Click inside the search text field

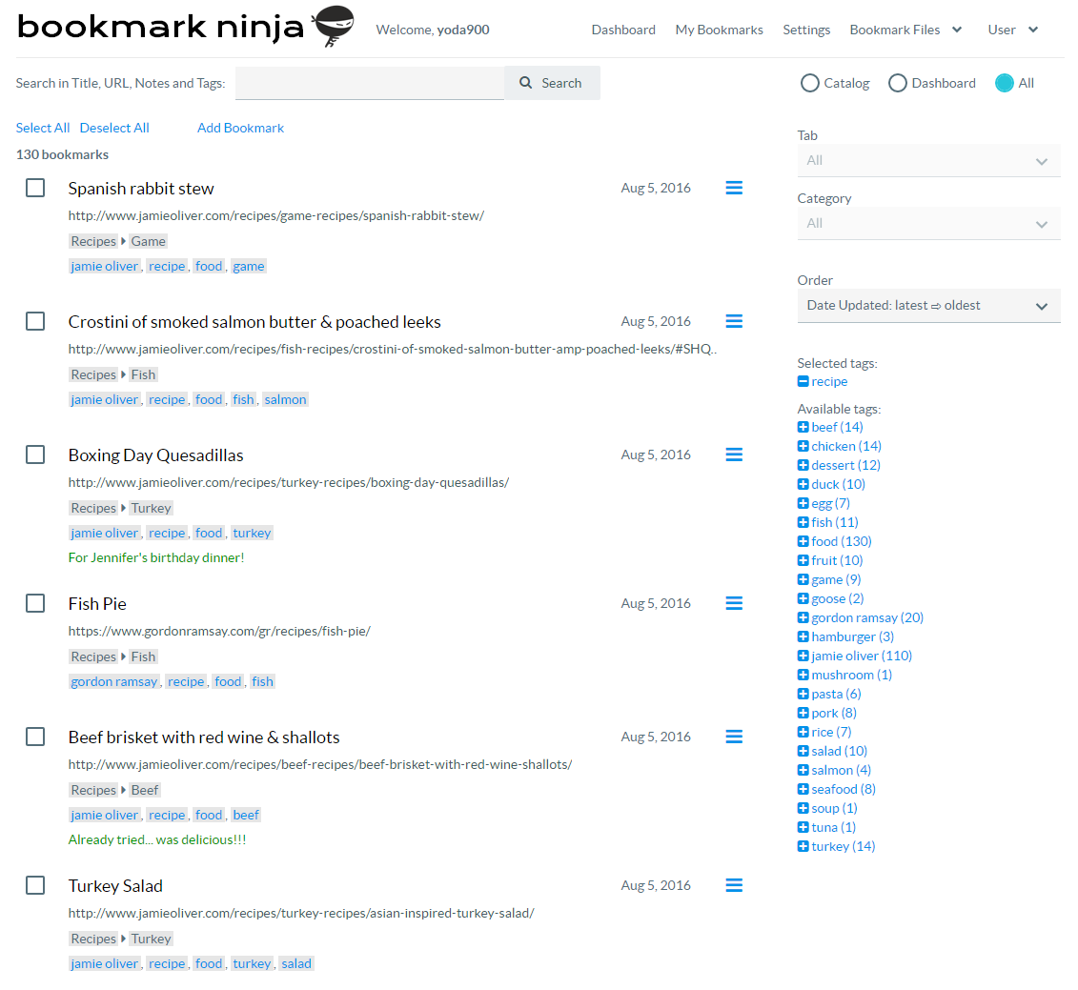370,83
